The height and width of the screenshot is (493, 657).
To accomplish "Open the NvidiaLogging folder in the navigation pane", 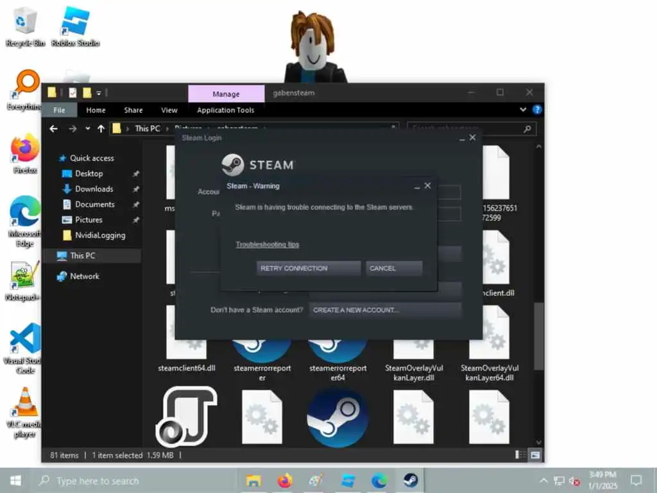I will coord(100,235).
